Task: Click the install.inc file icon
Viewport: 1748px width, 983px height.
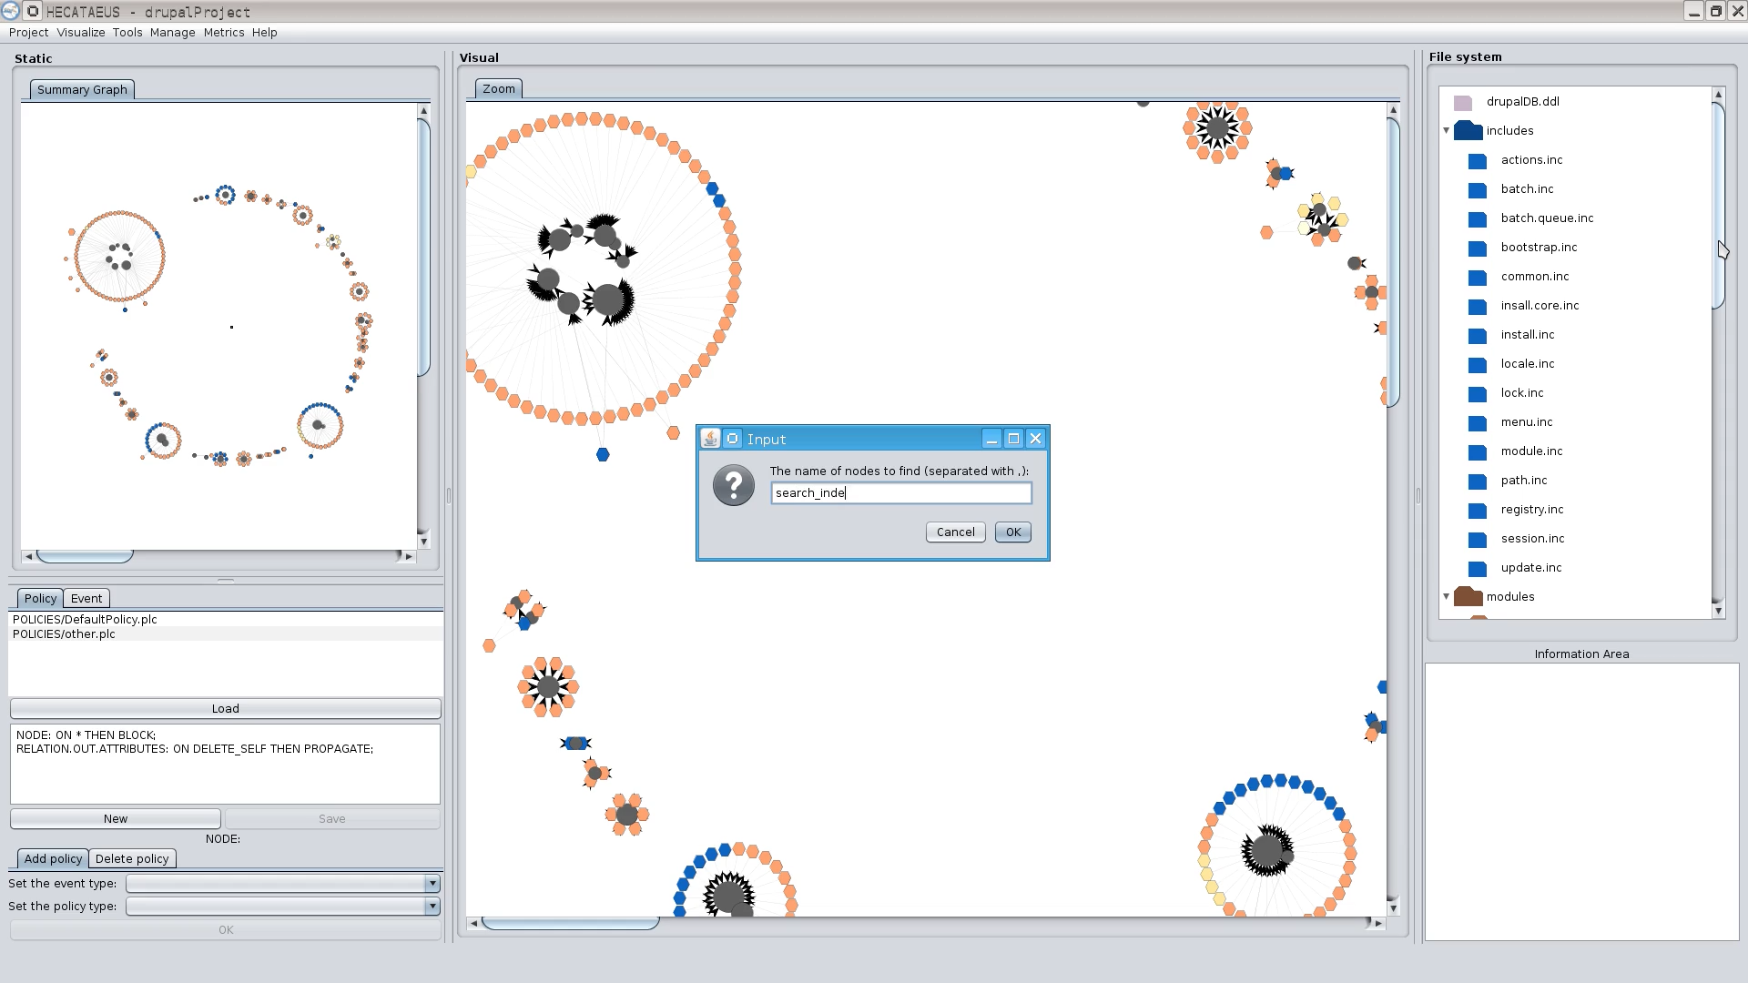Action: (1478, 336)
